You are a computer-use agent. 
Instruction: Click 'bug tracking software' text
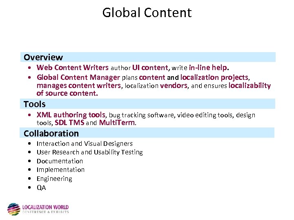click(141, 115)
